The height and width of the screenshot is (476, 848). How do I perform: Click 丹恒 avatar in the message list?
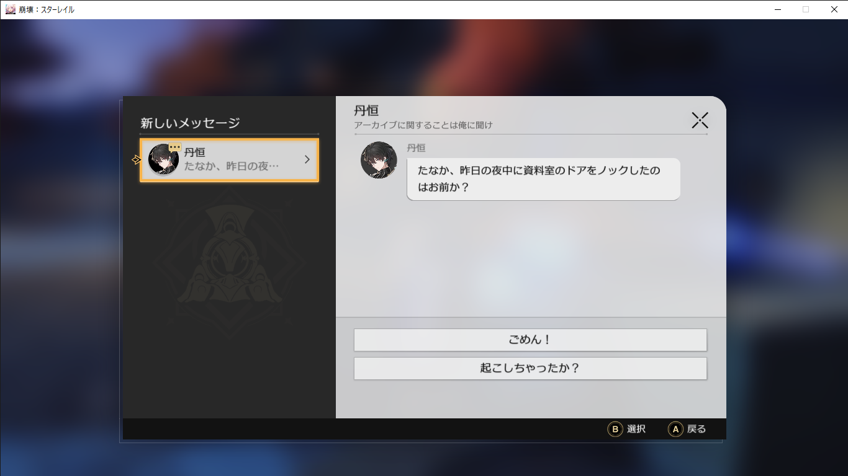[163, 160]
